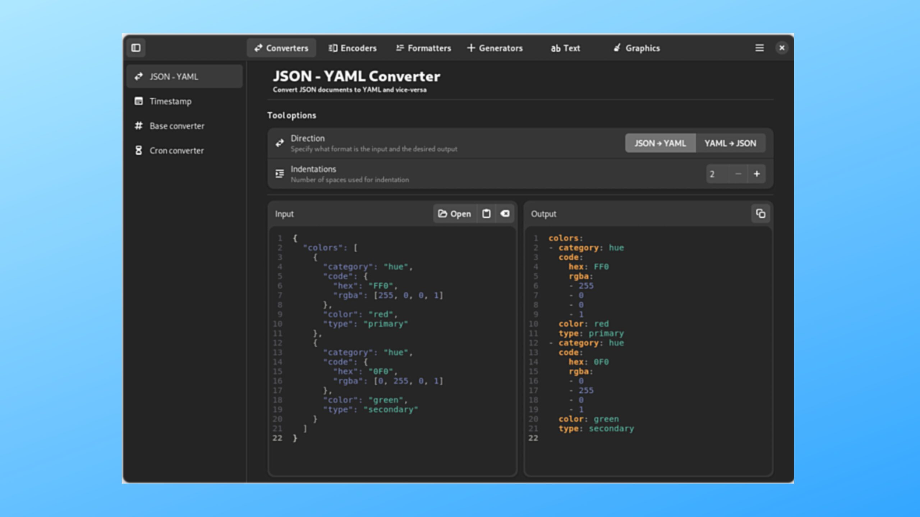
Task: Copy the Output to clipboard
Action: pos(760,214)
